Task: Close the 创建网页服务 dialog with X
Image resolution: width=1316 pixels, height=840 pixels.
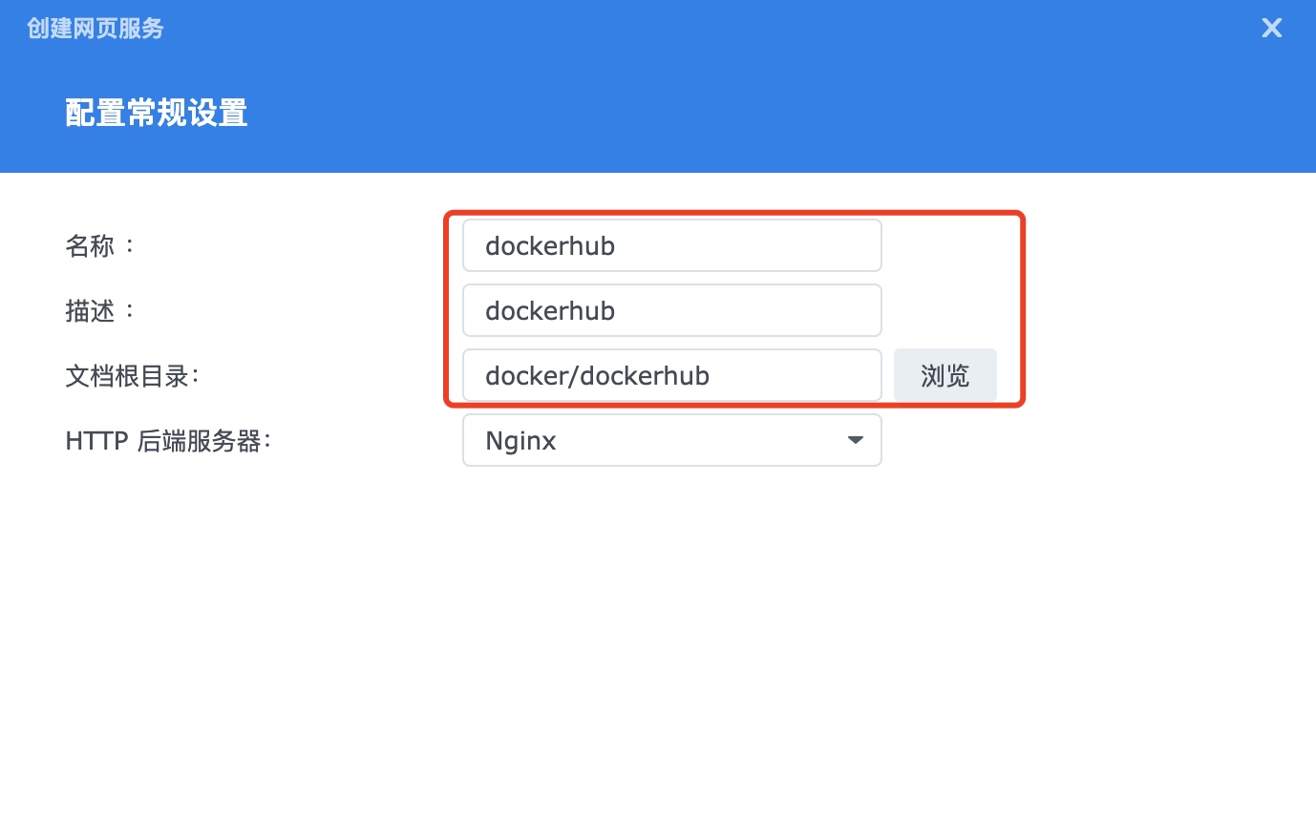Action: pyautogui.click(x=1271, y=28)
